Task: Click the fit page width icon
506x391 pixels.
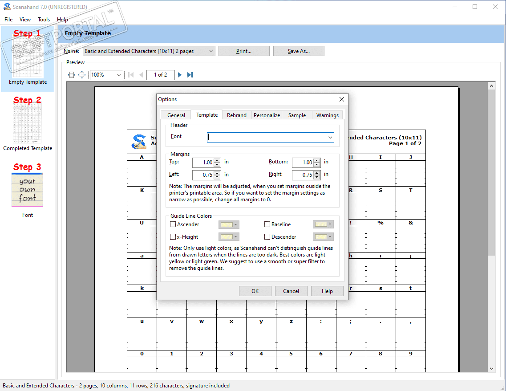Action: click(x=72, y=75)
